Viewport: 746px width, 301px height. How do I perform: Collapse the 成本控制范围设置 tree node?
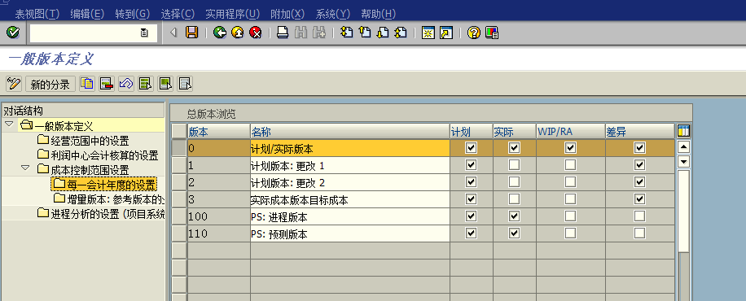25,168
